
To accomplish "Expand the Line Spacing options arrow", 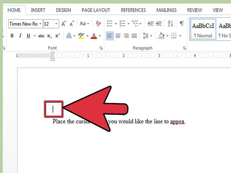I will 151,36.
